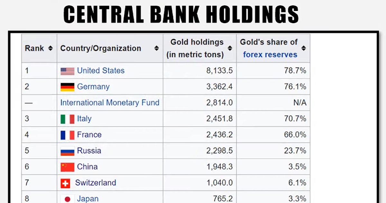This screenshot has width=386, height=203.
Task: Sort the Country/Organization column
Action: [157, 48]
